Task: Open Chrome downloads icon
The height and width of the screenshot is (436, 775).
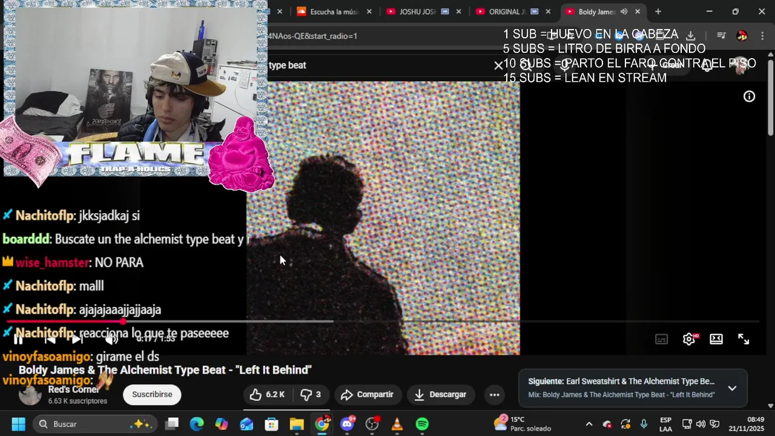Action: [x=690, y=36]
